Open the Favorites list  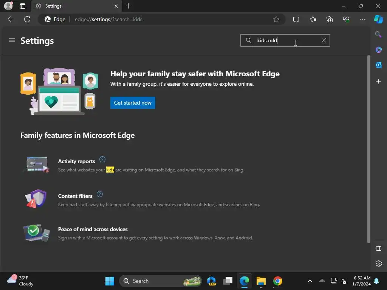coord(313,19)
